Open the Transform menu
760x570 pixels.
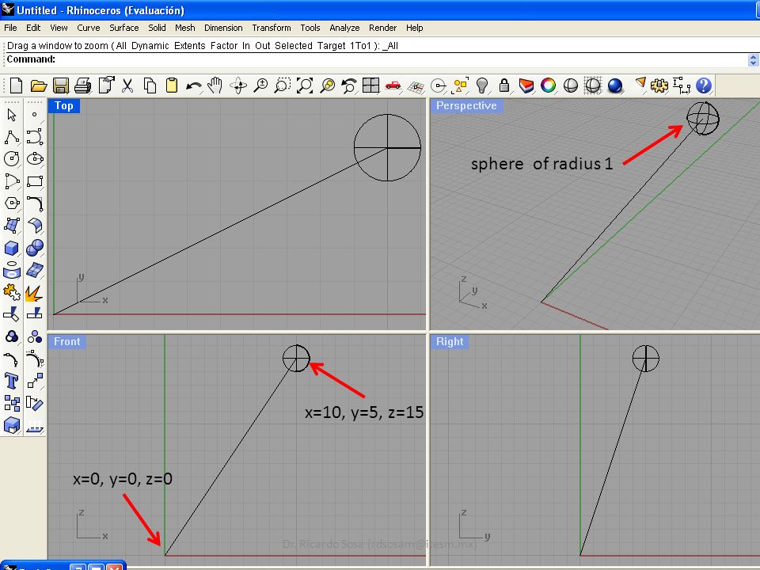[x=272, y=28]
